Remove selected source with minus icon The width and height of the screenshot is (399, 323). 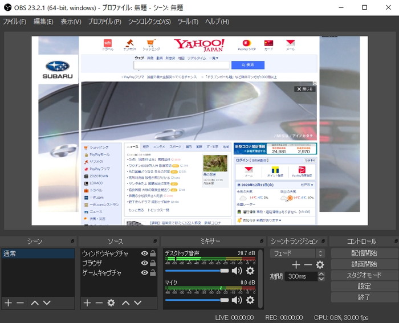pos(99,302)
